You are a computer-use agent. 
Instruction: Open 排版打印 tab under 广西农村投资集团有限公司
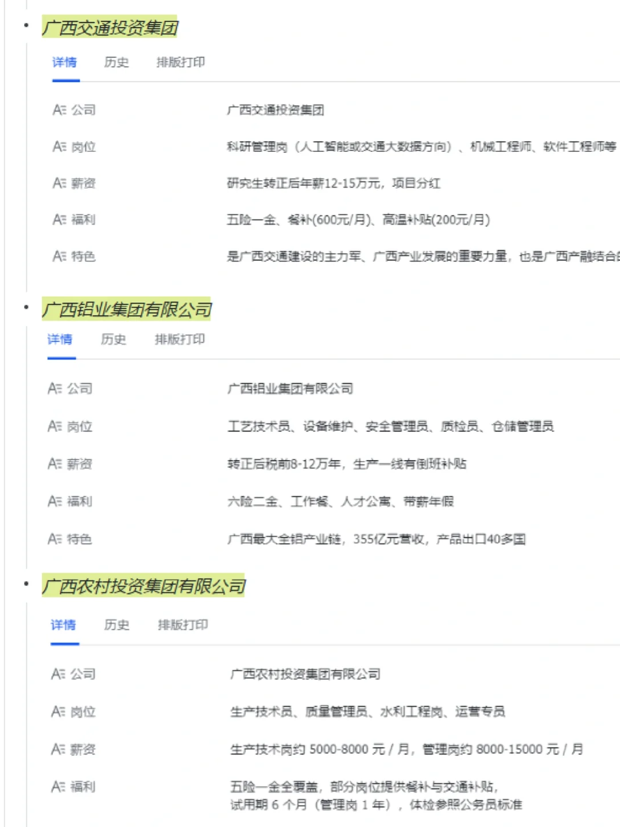click(x=183, y=625)
